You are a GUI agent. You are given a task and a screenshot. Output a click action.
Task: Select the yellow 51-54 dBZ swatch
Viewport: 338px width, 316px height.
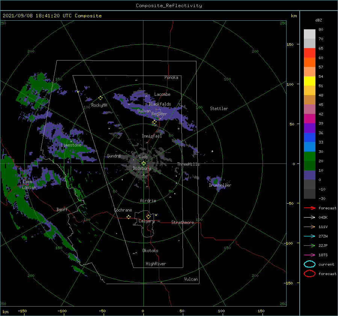(309, 81)
